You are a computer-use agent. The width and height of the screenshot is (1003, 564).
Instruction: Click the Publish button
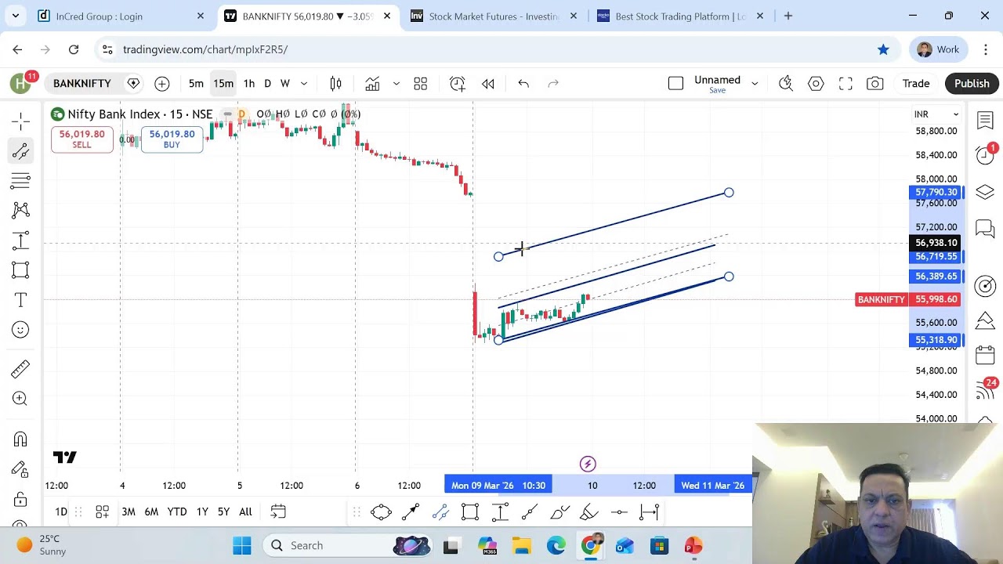[x=972, y=84]
